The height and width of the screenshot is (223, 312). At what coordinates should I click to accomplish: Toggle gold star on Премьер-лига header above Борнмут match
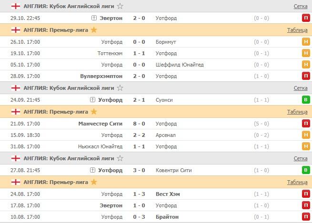click(94, 30)
